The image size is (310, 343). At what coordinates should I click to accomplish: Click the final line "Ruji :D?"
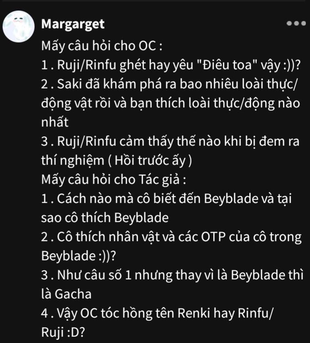click(x=63, y=332)
